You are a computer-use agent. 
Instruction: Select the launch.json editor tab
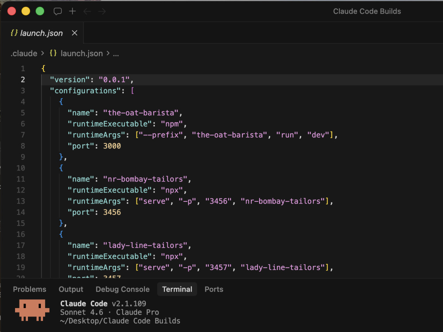pyautogui.click(x=42, y=33)
